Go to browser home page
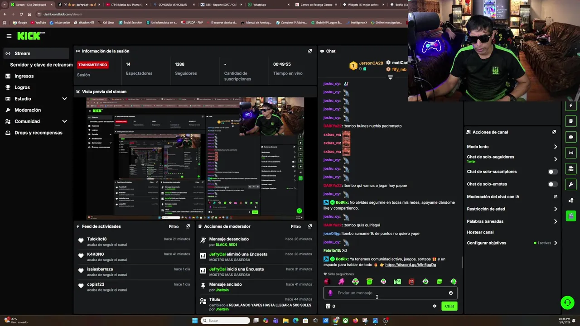The width and height of the screenshot is (580, 326). click(29, 14)
